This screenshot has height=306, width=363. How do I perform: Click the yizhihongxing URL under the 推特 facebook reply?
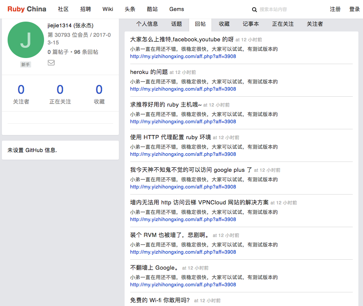[183, 56]
